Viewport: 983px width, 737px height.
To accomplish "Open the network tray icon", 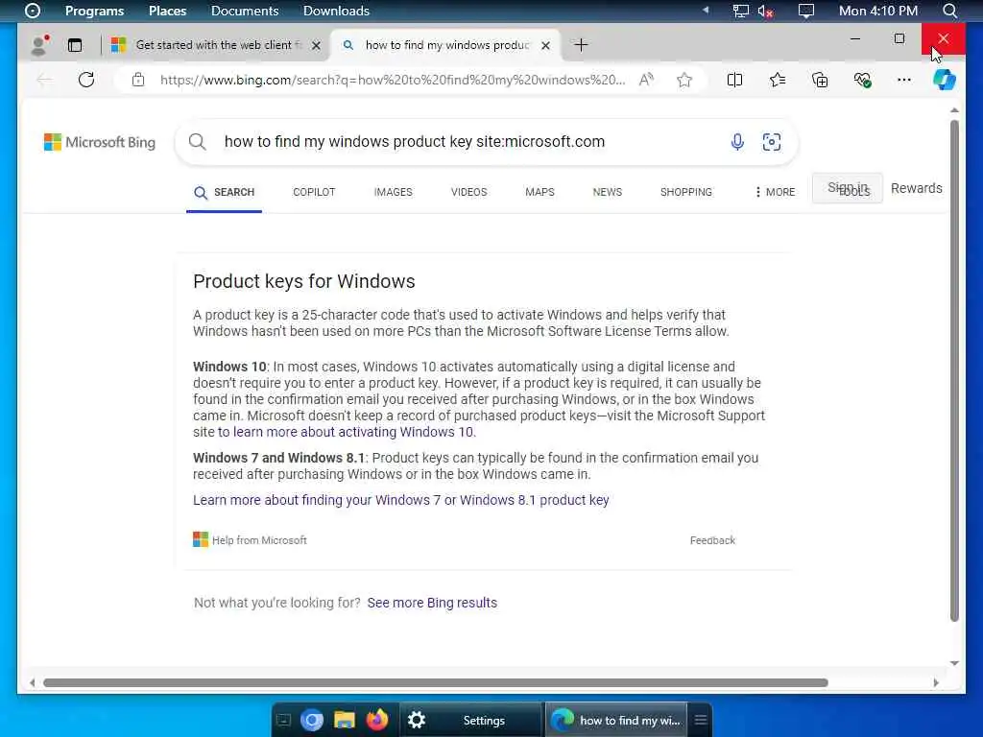I will click(x=741, y=11).
